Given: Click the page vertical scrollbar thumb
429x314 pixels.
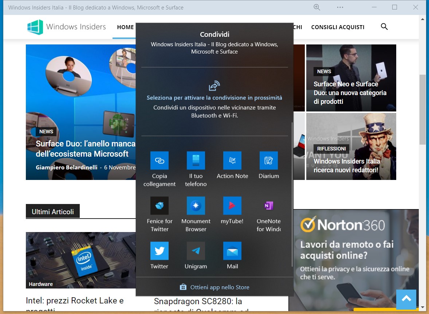Looking at the screenshot, I should pos(422,109).
